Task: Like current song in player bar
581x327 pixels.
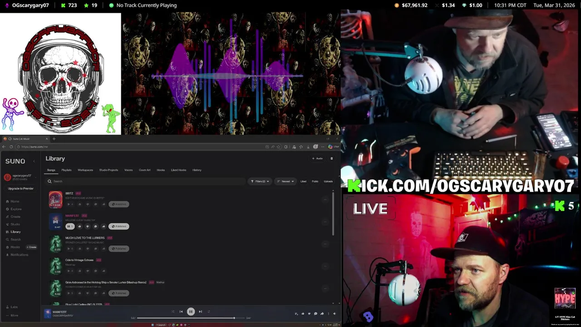Action: click(x=303, y=313)
